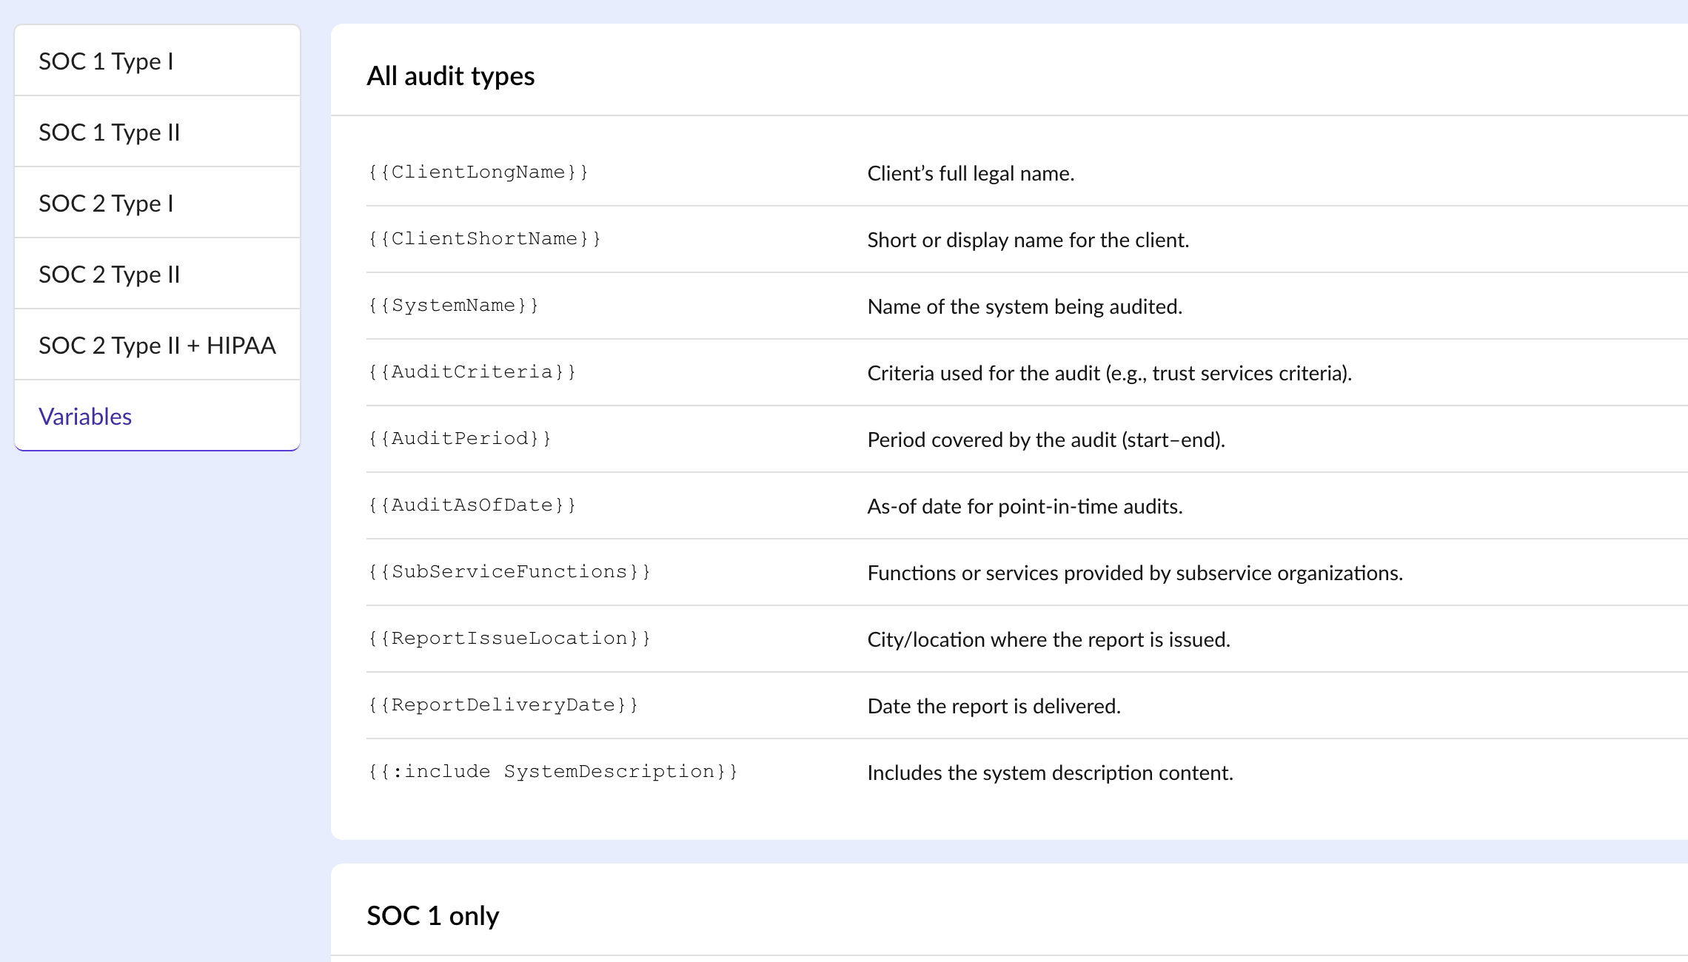Viewport: 1688px width, 962px height.
Task: Click the {{AuditCriteria}} variable code
Action: [472, 372]
